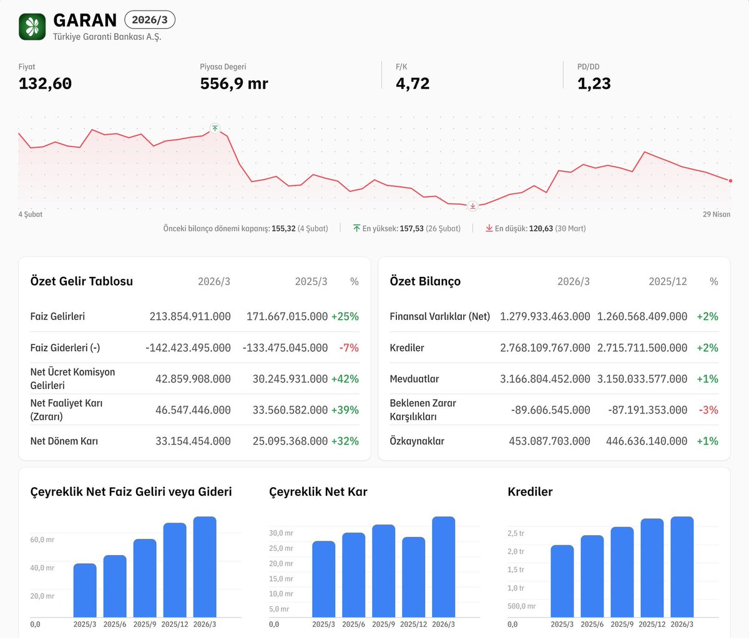Click 2025/12 bar in Çeyreklik Net Kar chart

point(413,577)
